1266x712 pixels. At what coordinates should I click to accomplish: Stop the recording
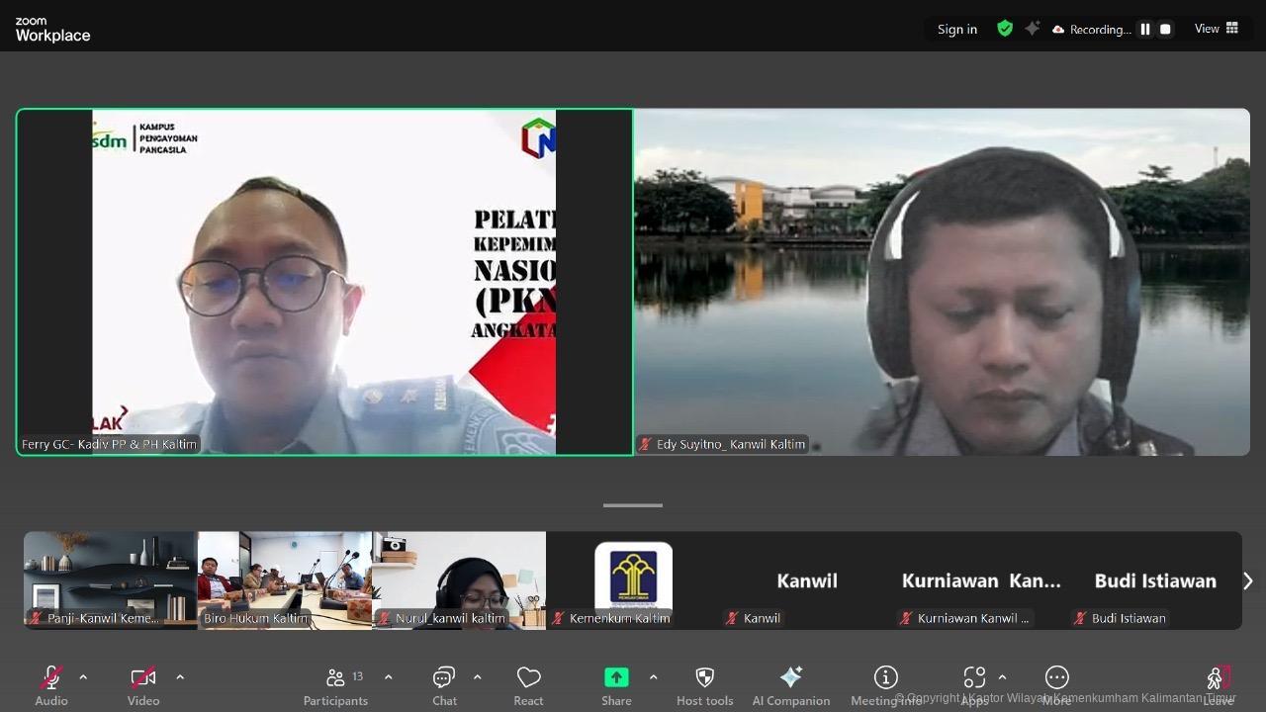(1165, 30)
